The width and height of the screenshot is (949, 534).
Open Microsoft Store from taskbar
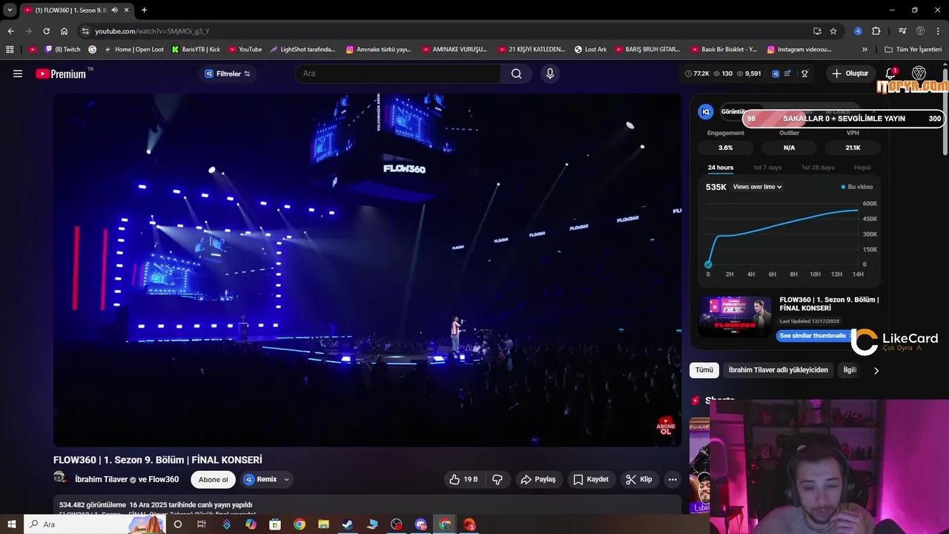pyautogui.click(x=275, y=524)
